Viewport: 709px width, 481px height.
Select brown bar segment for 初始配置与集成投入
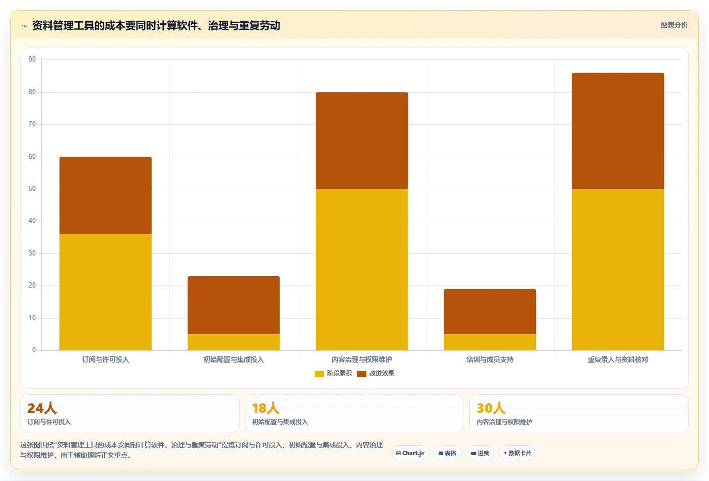pyautogui.click(x=234, y=305)
